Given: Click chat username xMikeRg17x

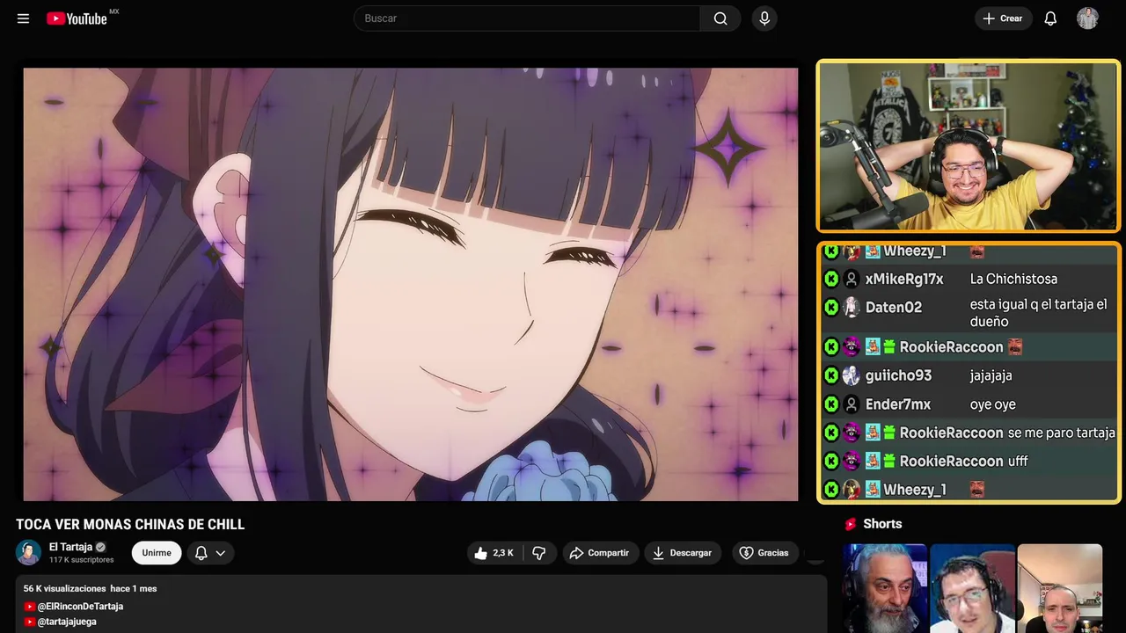Looking at the screenshot, I should click(904, 279).
